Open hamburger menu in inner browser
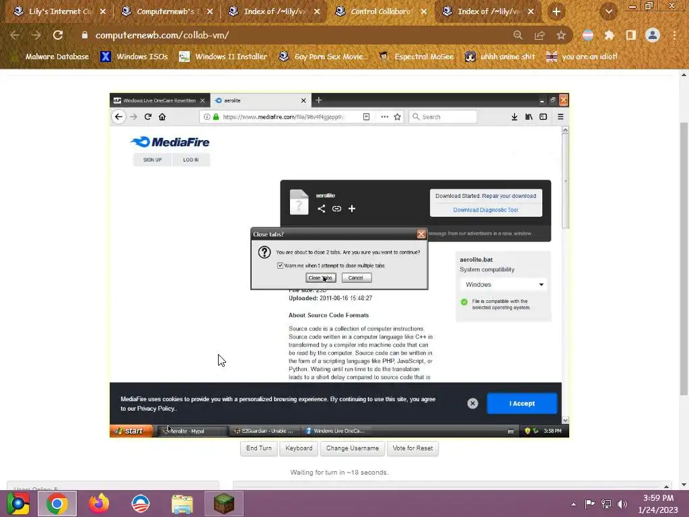 coord(560,116)
